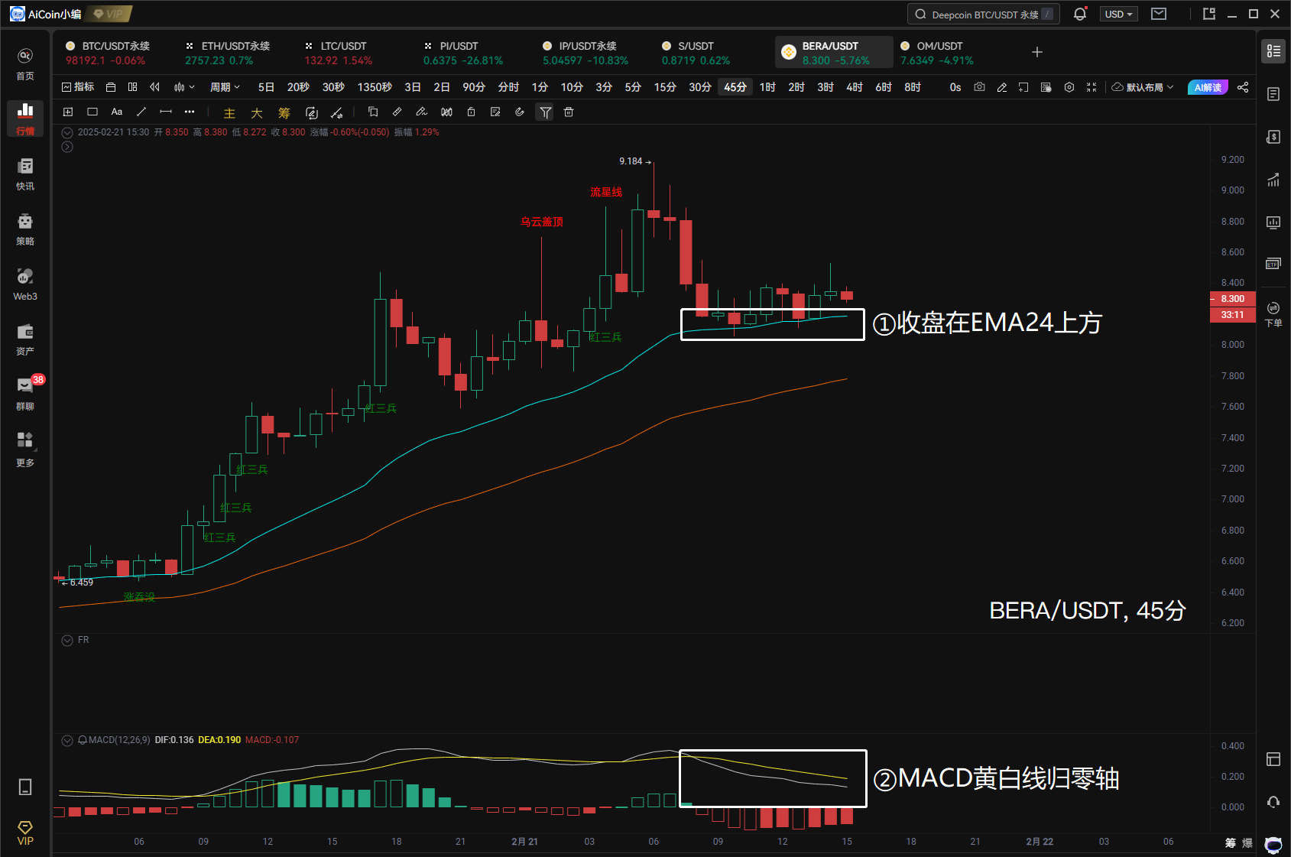Open the 指标 indicators button
This screenshot has width=1291, height=857.
[78, 87]
